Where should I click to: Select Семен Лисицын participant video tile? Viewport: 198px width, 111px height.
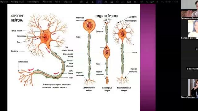point(189,88)
